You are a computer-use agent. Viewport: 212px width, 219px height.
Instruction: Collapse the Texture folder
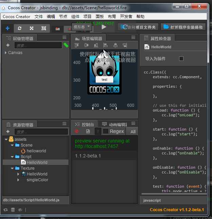click(x=12, y=168)
